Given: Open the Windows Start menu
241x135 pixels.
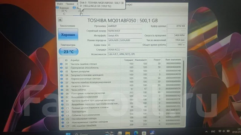Looking at the screenshot, I should click(68, 134).
